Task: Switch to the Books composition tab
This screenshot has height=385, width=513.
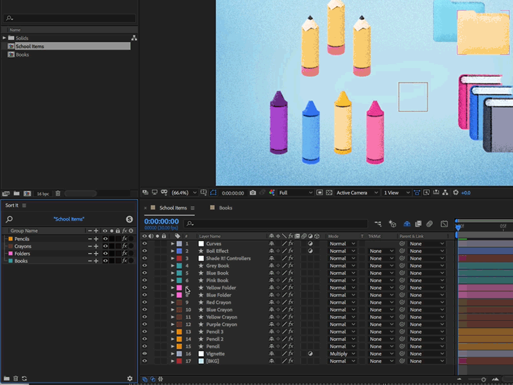Action: tap(225, 208)
